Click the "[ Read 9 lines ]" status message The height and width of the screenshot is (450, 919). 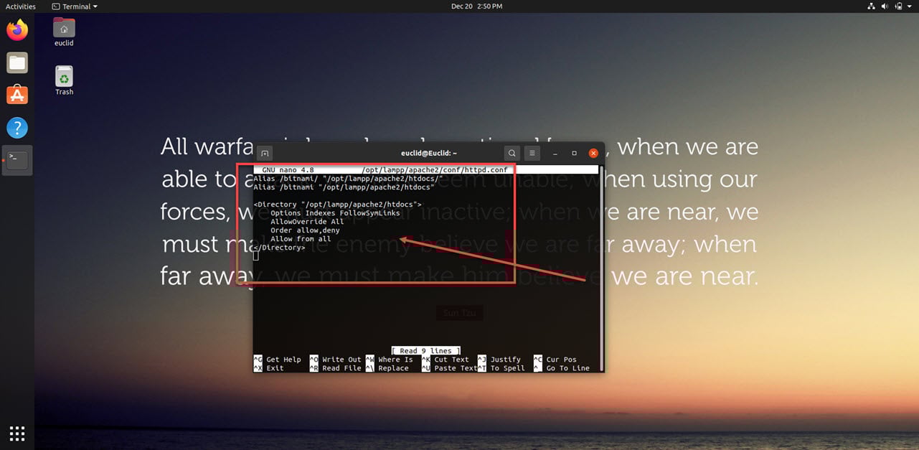(426, 351)
